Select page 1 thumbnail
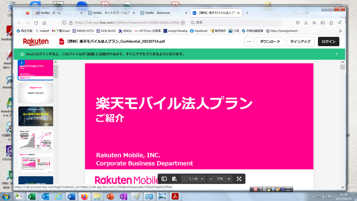 coord(36,70)
